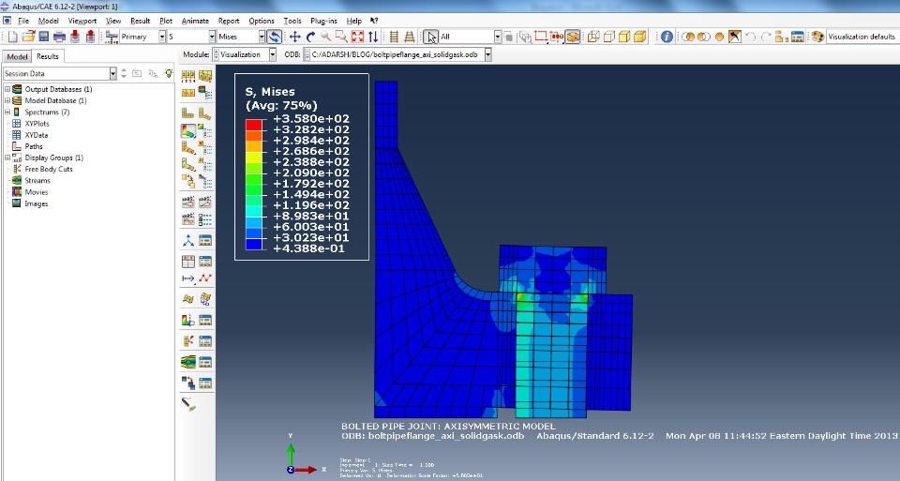Click the Plot Undeformed Shape icon
900x481 pixels.
click(188, 113)
